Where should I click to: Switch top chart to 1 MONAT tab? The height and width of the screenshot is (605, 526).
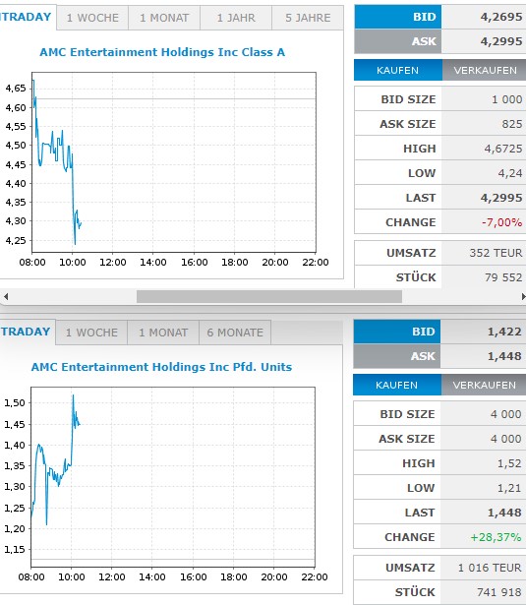pyautogui.click(x=164, y=18)
